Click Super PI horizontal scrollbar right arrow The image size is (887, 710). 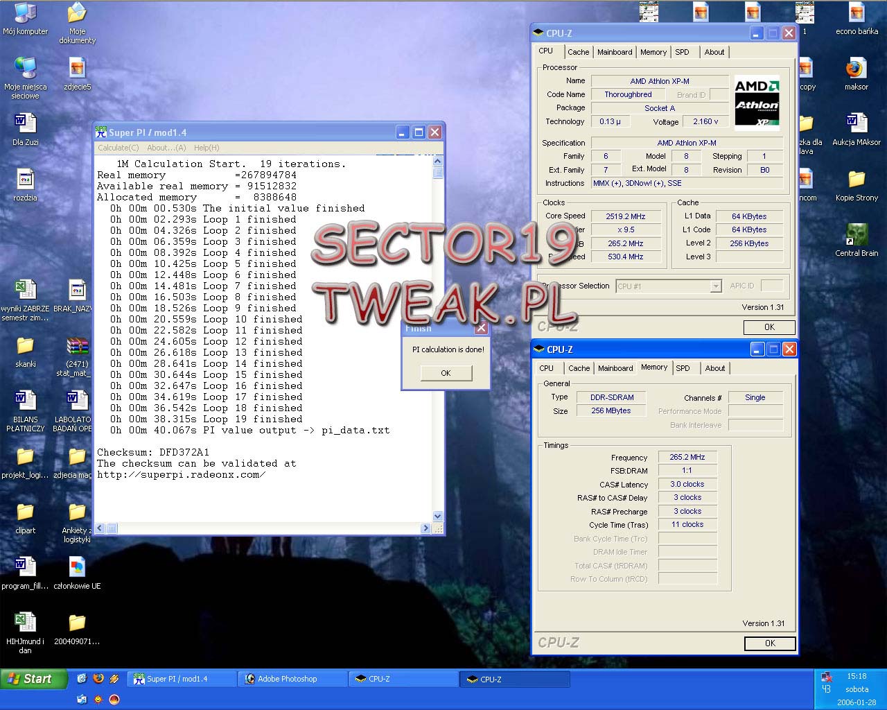426,528
